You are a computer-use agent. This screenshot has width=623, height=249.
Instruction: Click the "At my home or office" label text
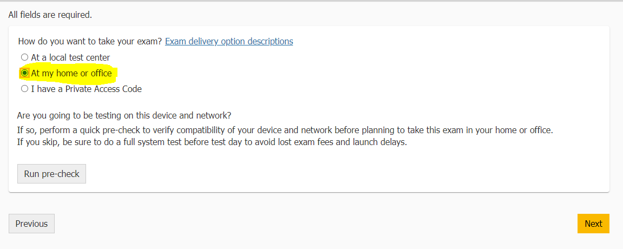[x=71, y=73]
